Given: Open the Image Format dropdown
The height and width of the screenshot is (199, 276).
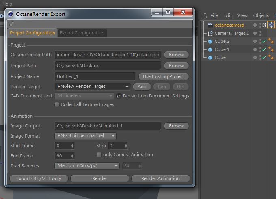Looking at the screenshot, I should click(86, 136).
